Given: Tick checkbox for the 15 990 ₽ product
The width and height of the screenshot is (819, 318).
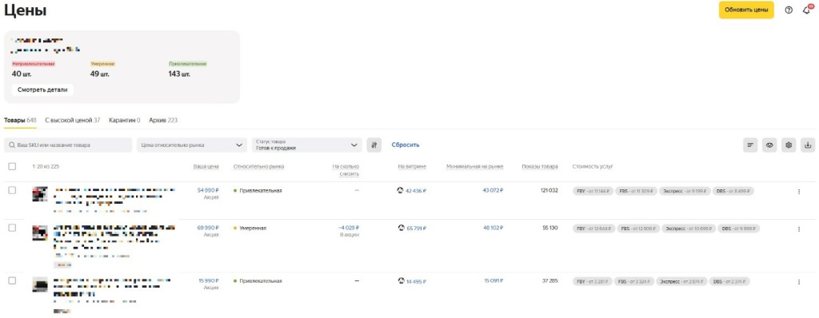Looking at the screenshot, I should [x=12, y=281].
